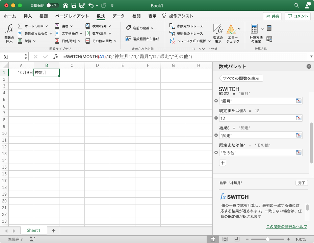Viewport: 314px width, 243px height.
Task: Open この関数の詳細なヘルプ link
Action: click(286, 226)
